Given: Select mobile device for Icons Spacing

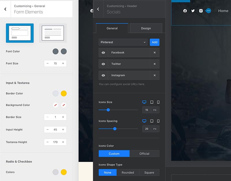Looking at the screenshot, I should tap(158, 121).
